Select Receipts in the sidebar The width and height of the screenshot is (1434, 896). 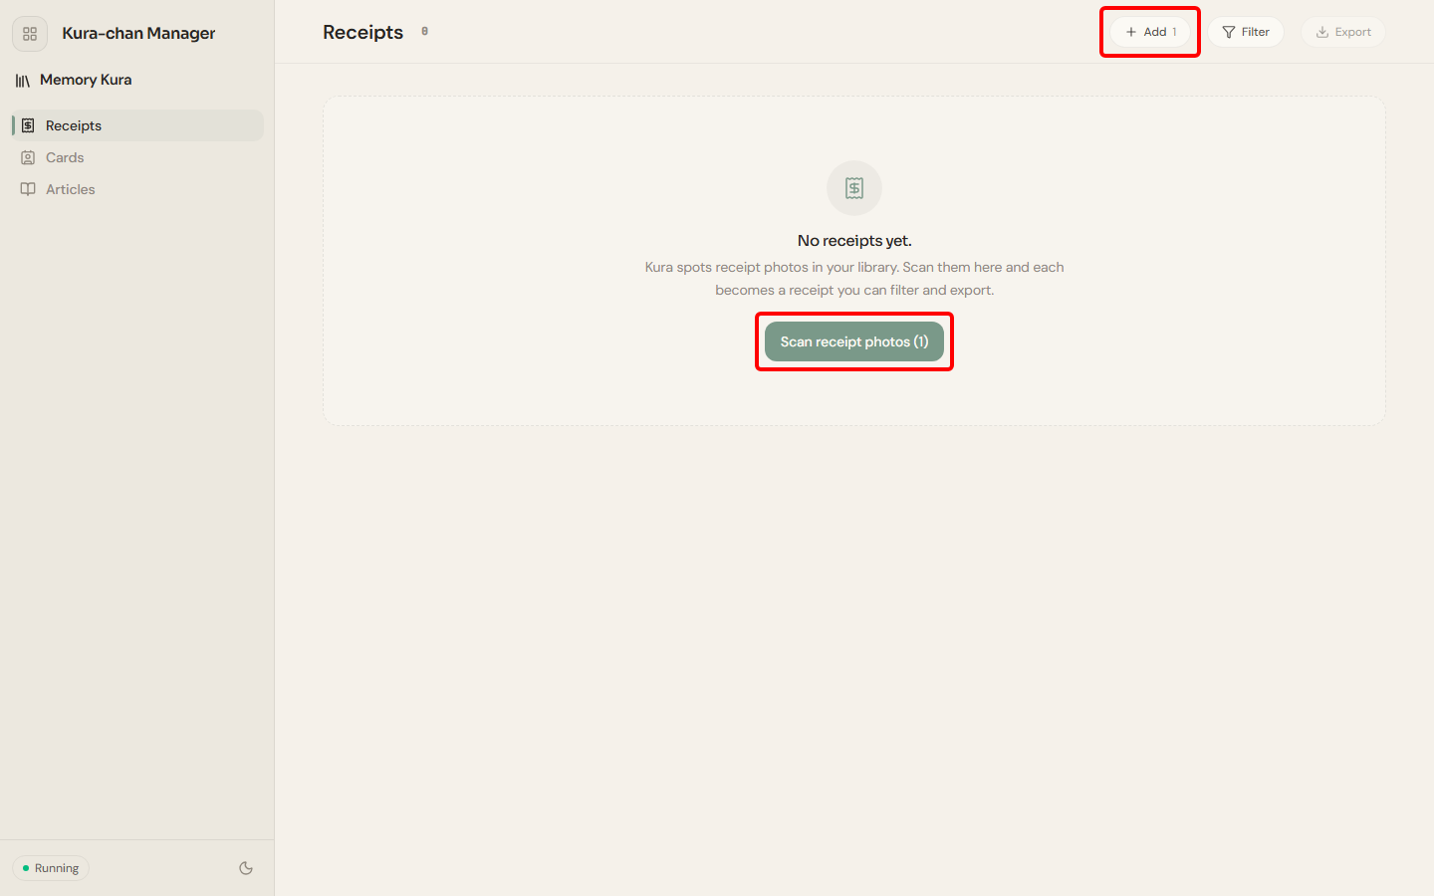point(137,125)
